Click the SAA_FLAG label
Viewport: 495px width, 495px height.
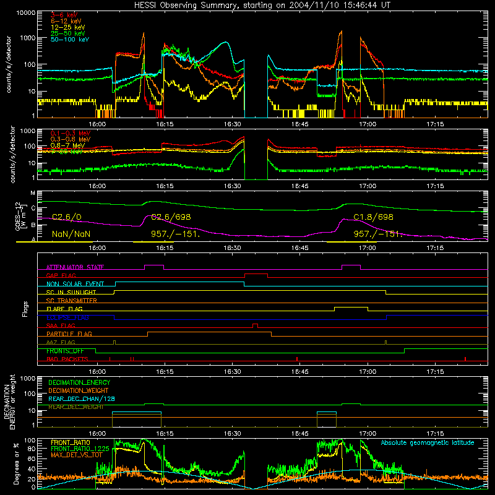click(61, 325)
